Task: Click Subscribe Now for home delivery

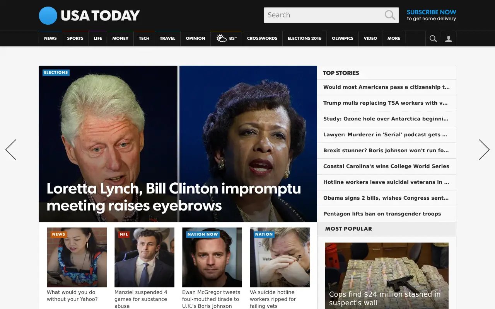Action: click(x=431, y=15)
